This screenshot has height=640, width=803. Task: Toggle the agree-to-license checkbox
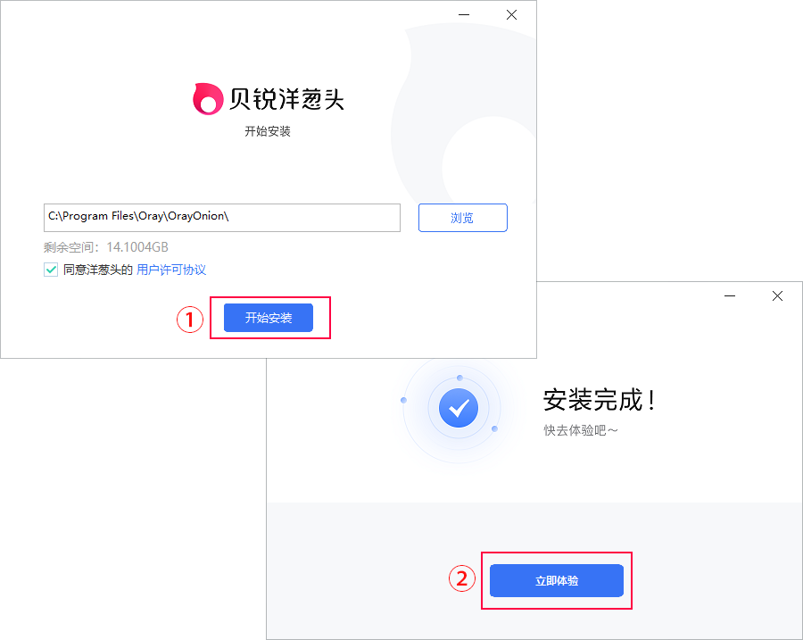pos(51,270)
